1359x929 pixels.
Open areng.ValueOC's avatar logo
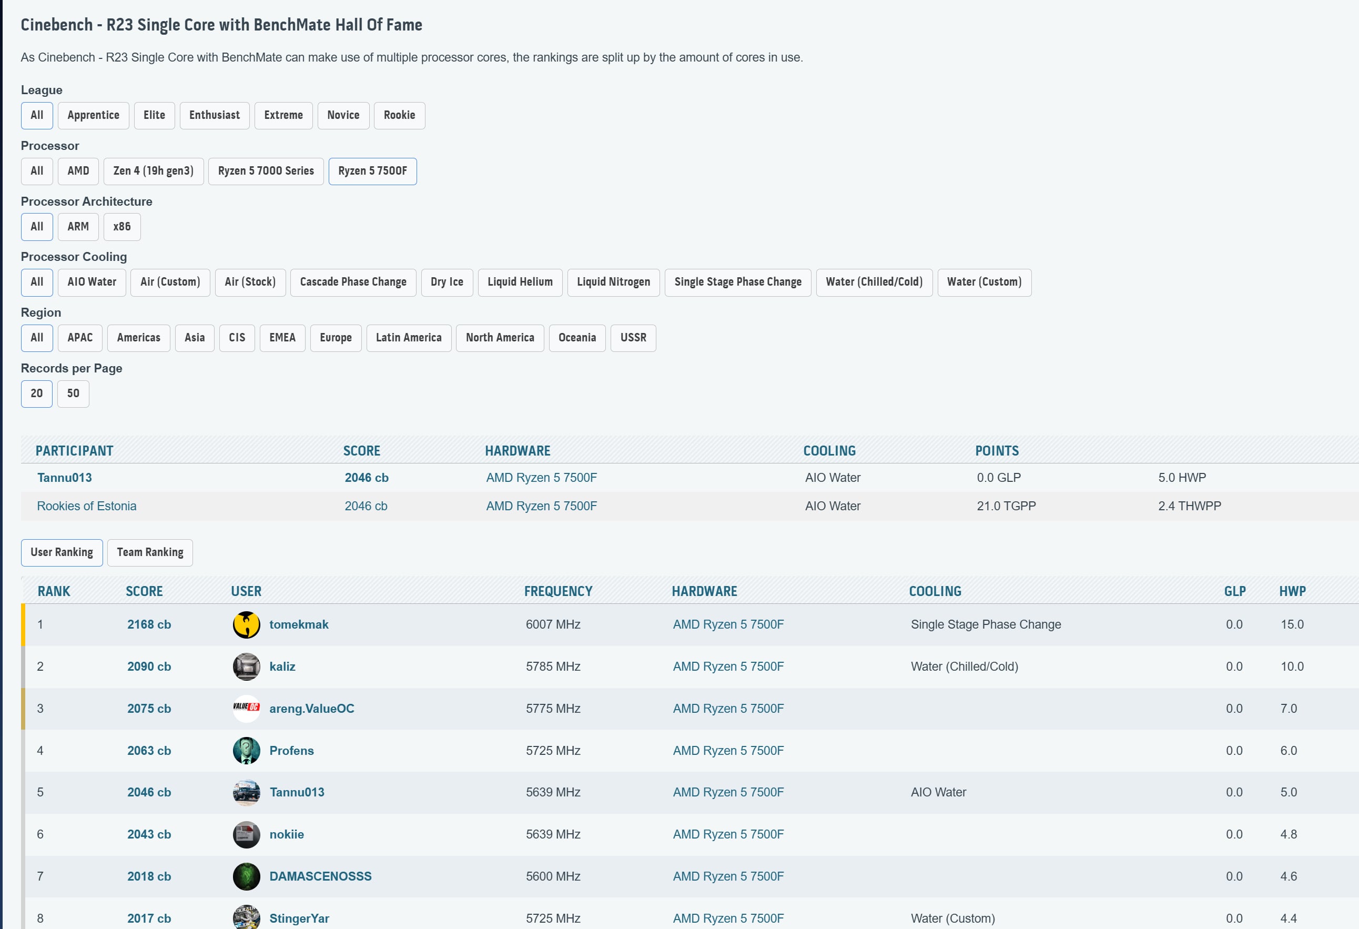[246, 708]
